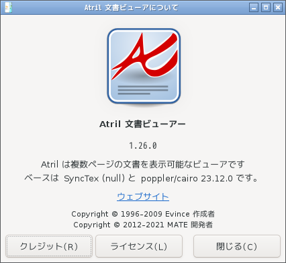Open the ライセンス(L) license button

[x=139, y=246]
